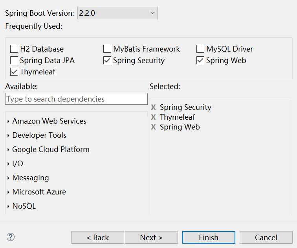Uncheck the Spring Security checkbox
This screenshot has height=248, width=297.
click(107, 60)
